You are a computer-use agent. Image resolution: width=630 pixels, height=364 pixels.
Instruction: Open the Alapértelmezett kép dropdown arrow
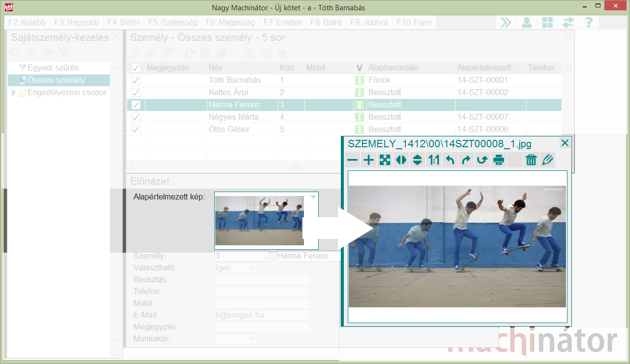[x=313, y=197]
